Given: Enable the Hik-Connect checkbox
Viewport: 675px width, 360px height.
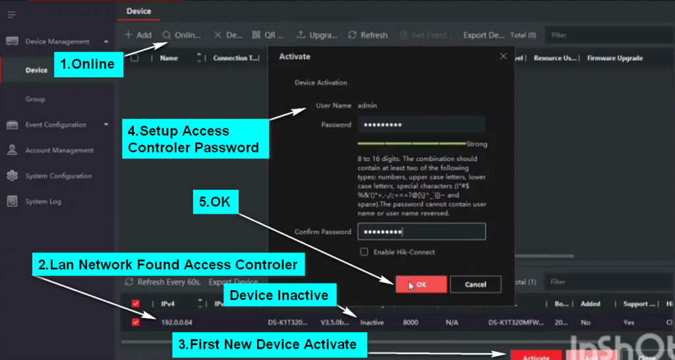Looking at the screenshot, I should [364, 252].
